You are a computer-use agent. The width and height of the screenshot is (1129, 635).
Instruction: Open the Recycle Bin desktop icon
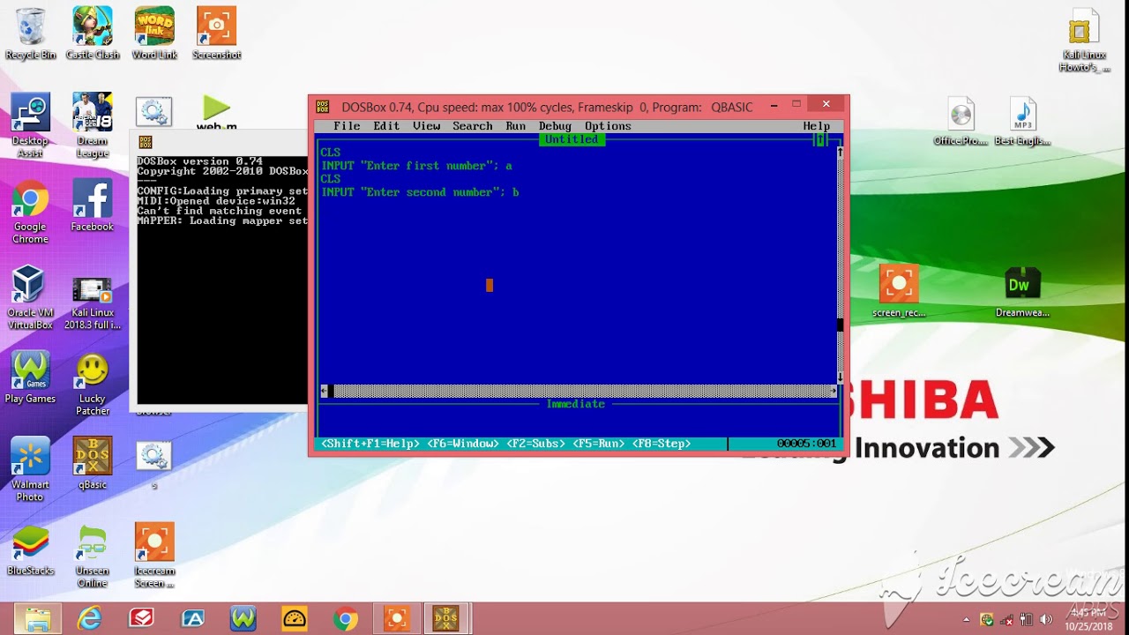click(30, 34)
